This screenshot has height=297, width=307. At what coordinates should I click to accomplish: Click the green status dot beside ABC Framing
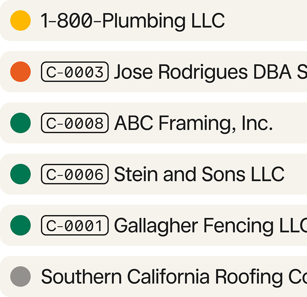tap(20, 123)
